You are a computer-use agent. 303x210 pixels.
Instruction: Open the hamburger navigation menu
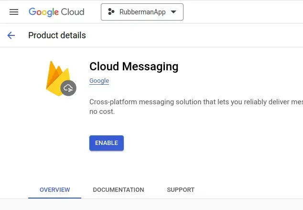click(14, 12)
